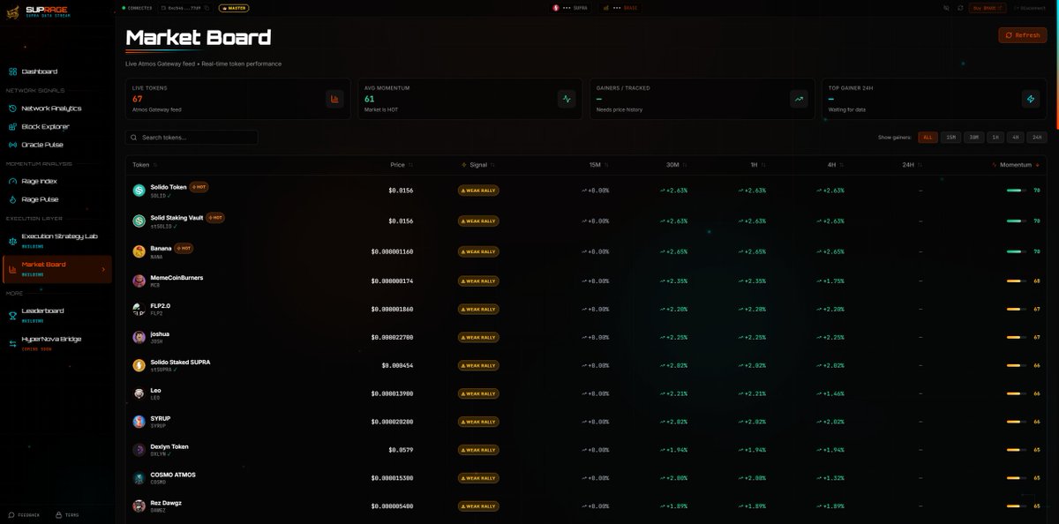Image resolution: width=1059 pixels, height=524 pixels.
Task: Click inside the Search tokens field
Action: pyautogui.click(x=192, y=138)
